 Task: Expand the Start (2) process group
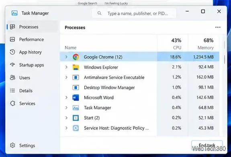pyautogui.click(x=66, y=118)
